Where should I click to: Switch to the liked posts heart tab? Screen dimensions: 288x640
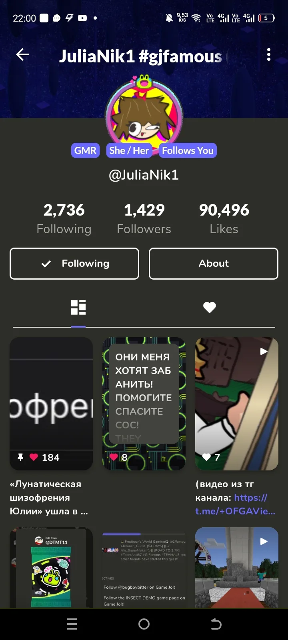pyautogui.click(x=210, y=307)
